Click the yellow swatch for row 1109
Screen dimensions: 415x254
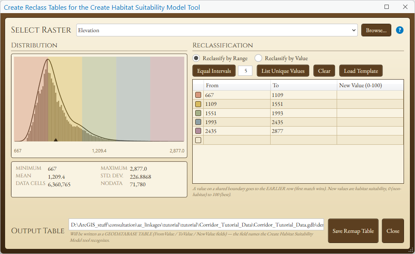[198, 104]
